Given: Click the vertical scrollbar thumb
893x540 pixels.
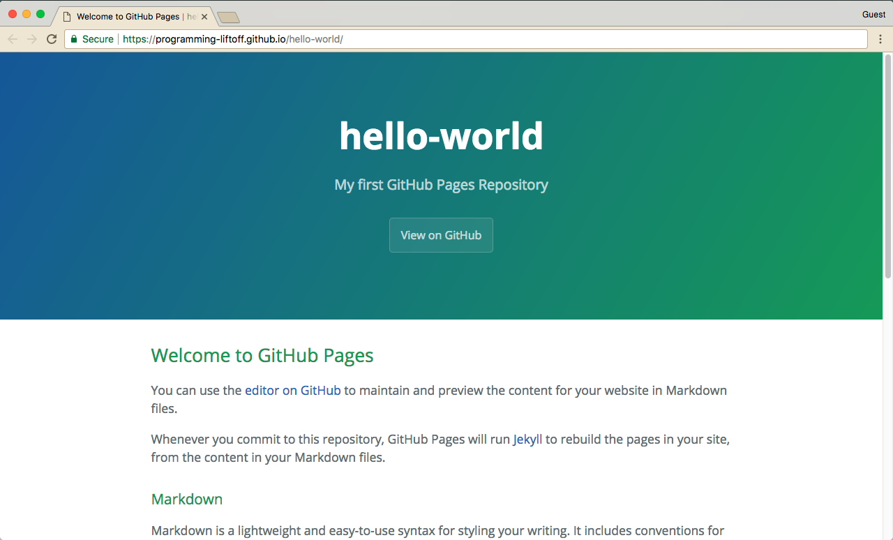Looking at the screenshot, I should click(x=887, y=167).
